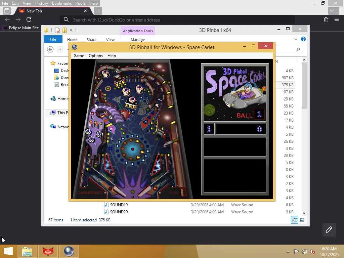Open new browser tab with plus
The height and width of the screenshot is (258, 344).
coord(98,11)
